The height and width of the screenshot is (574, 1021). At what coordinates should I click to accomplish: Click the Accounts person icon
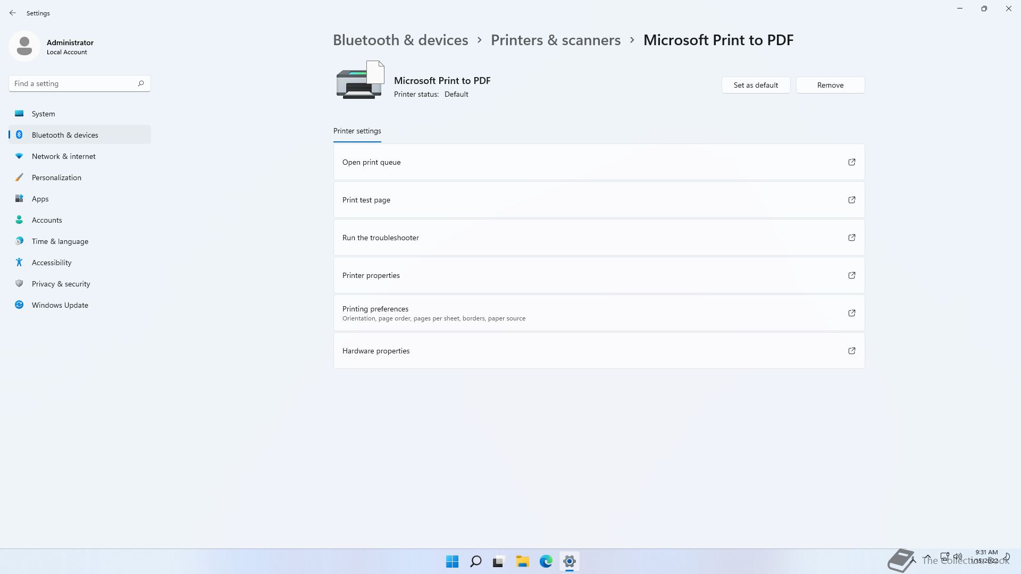point(19,220)
